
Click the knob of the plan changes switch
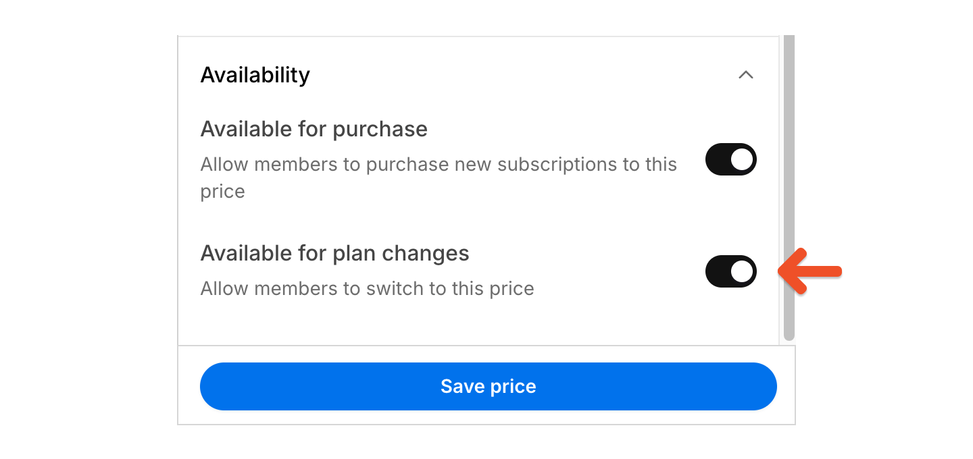(x=742, y=271)
